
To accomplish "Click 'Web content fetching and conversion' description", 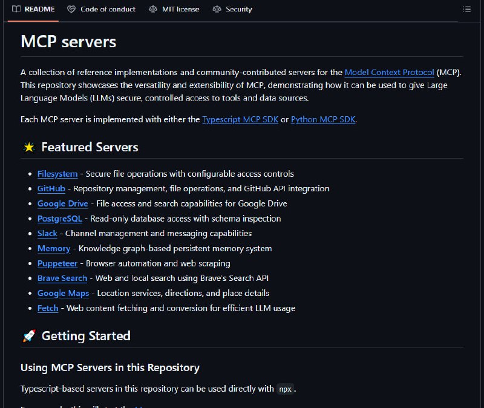I will 181,308.
